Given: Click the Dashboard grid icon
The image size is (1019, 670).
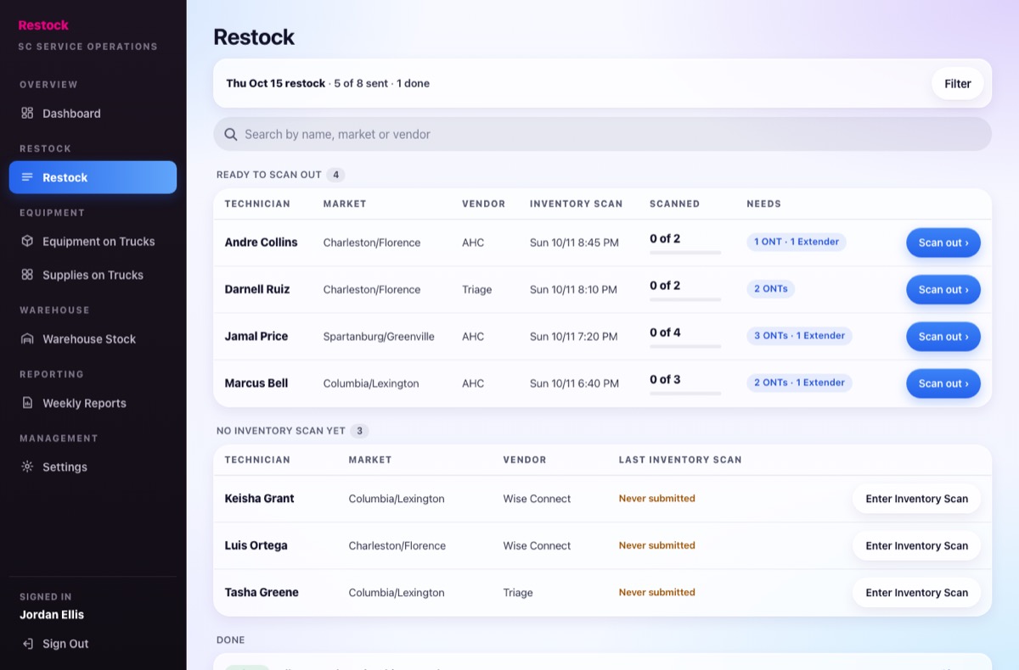Looking at the screenshot, I should (x=27, y=113).
